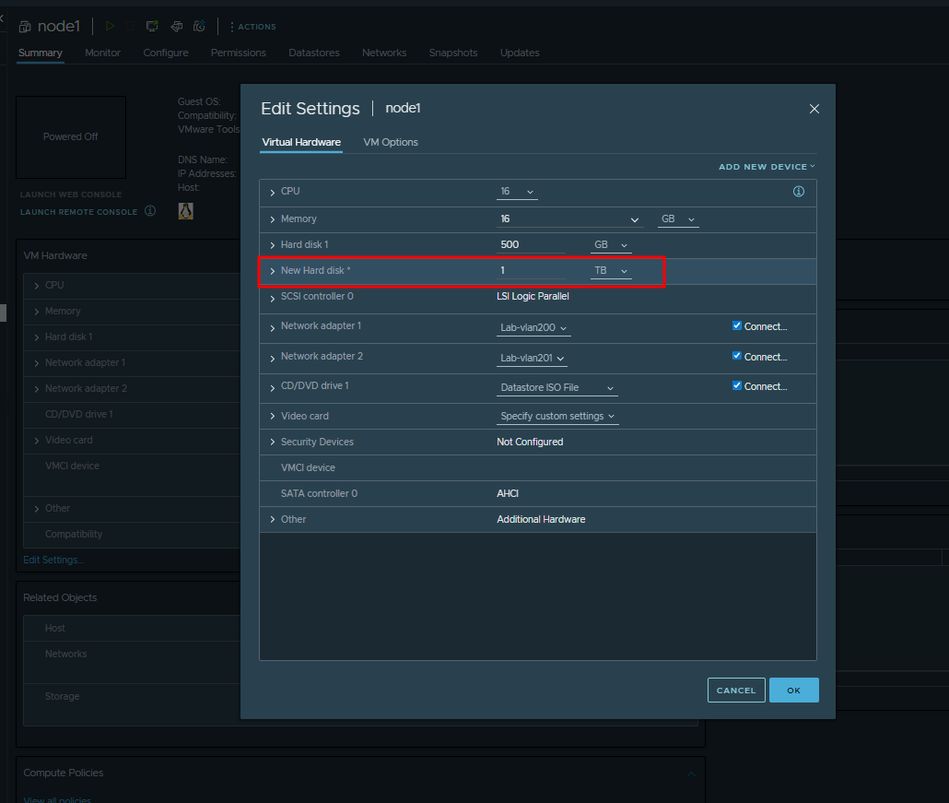949x803 pixels.
Task: Uncheck Connect for Network adapter 1
Action: tap(737, 325)
